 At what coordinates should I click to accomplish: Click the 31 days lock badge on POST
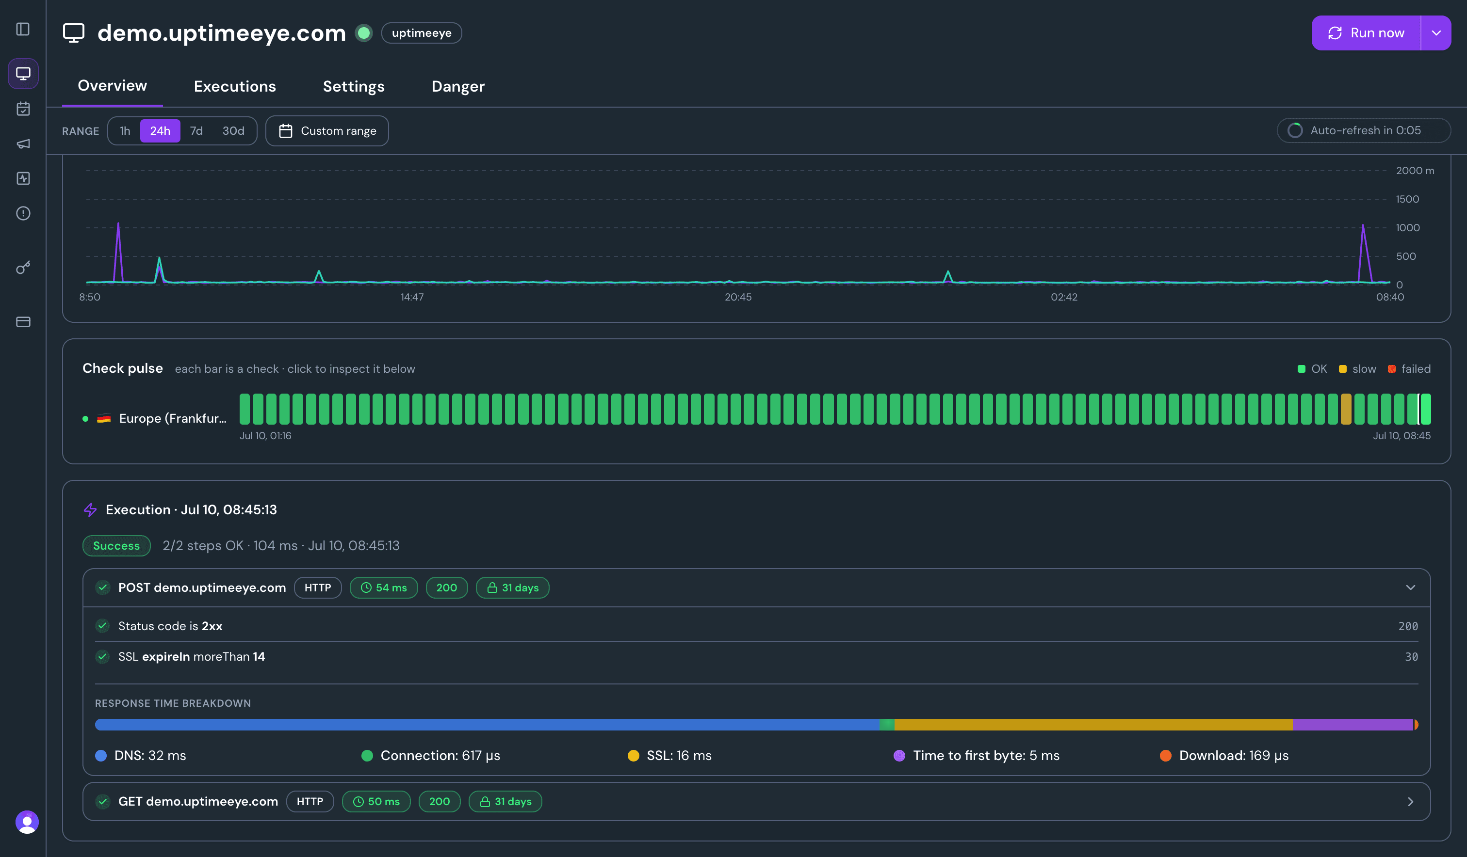pyautogui.click(x=512, y=587)
